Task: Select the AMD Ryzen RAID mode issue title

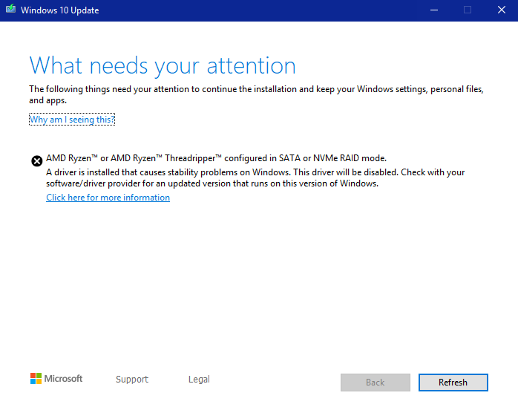Action: click(216, 158)
